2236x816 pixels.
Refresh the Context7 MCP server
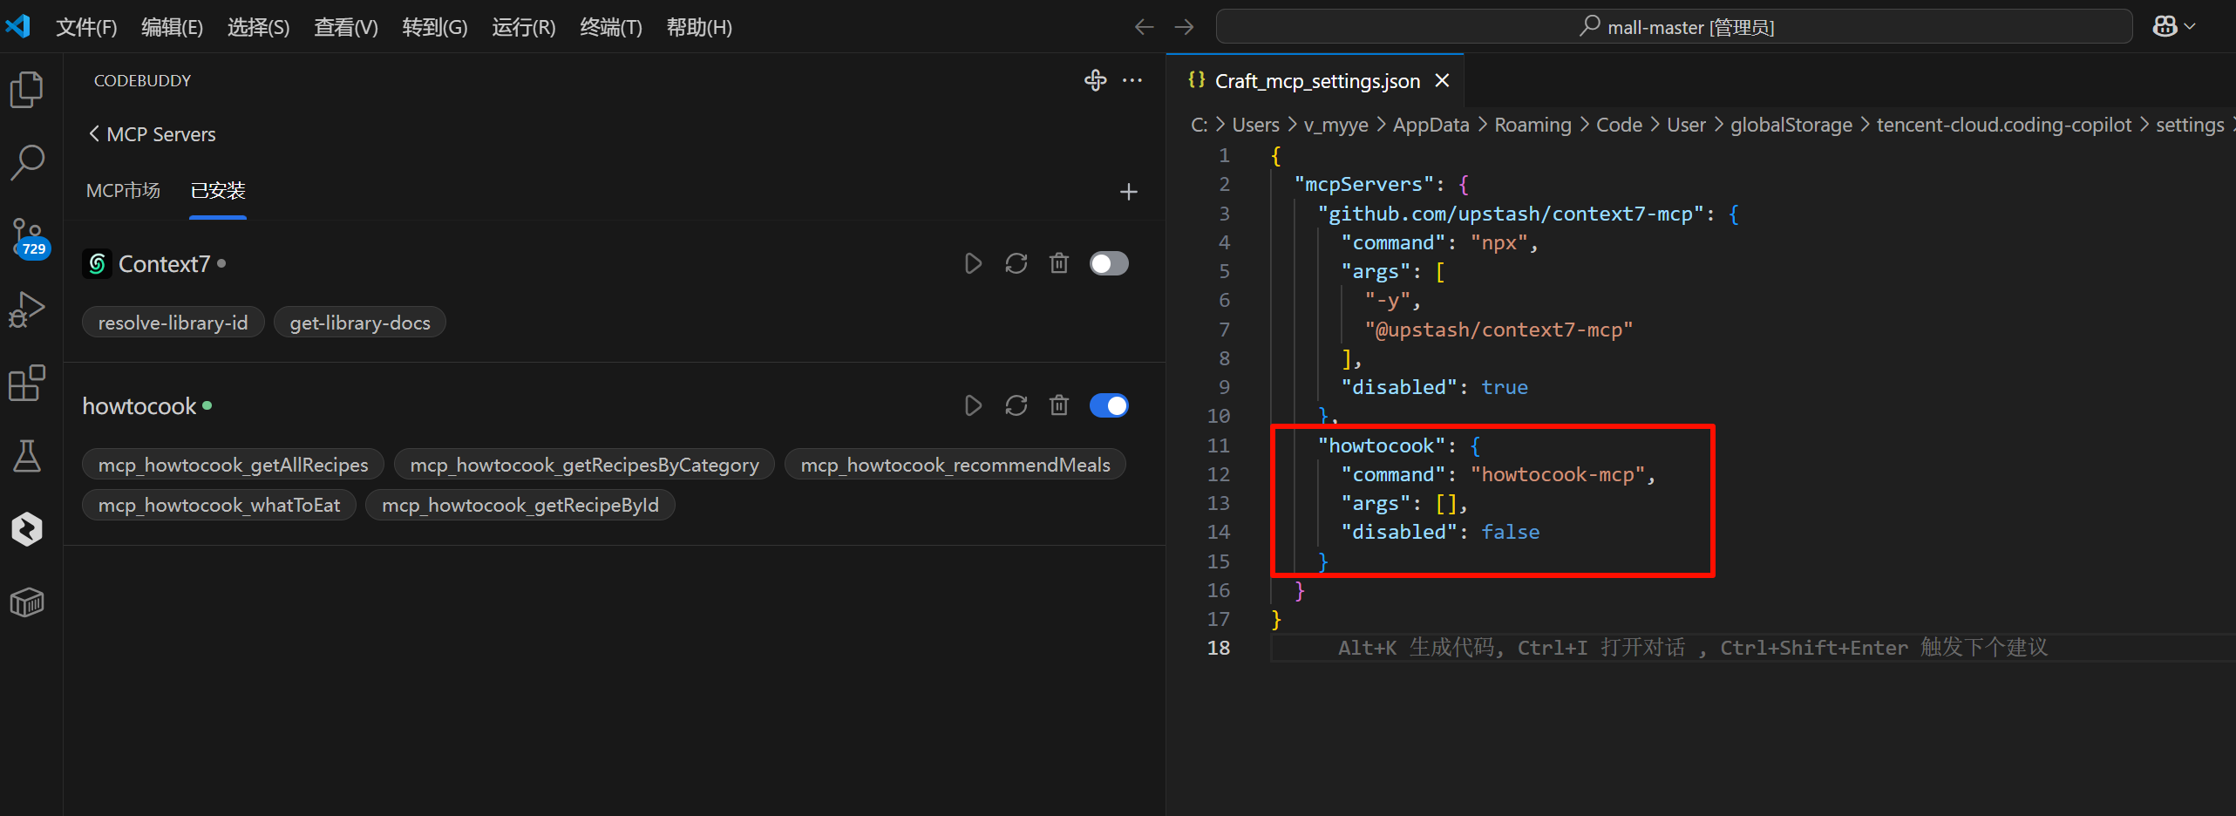[x=1016, y=263]
